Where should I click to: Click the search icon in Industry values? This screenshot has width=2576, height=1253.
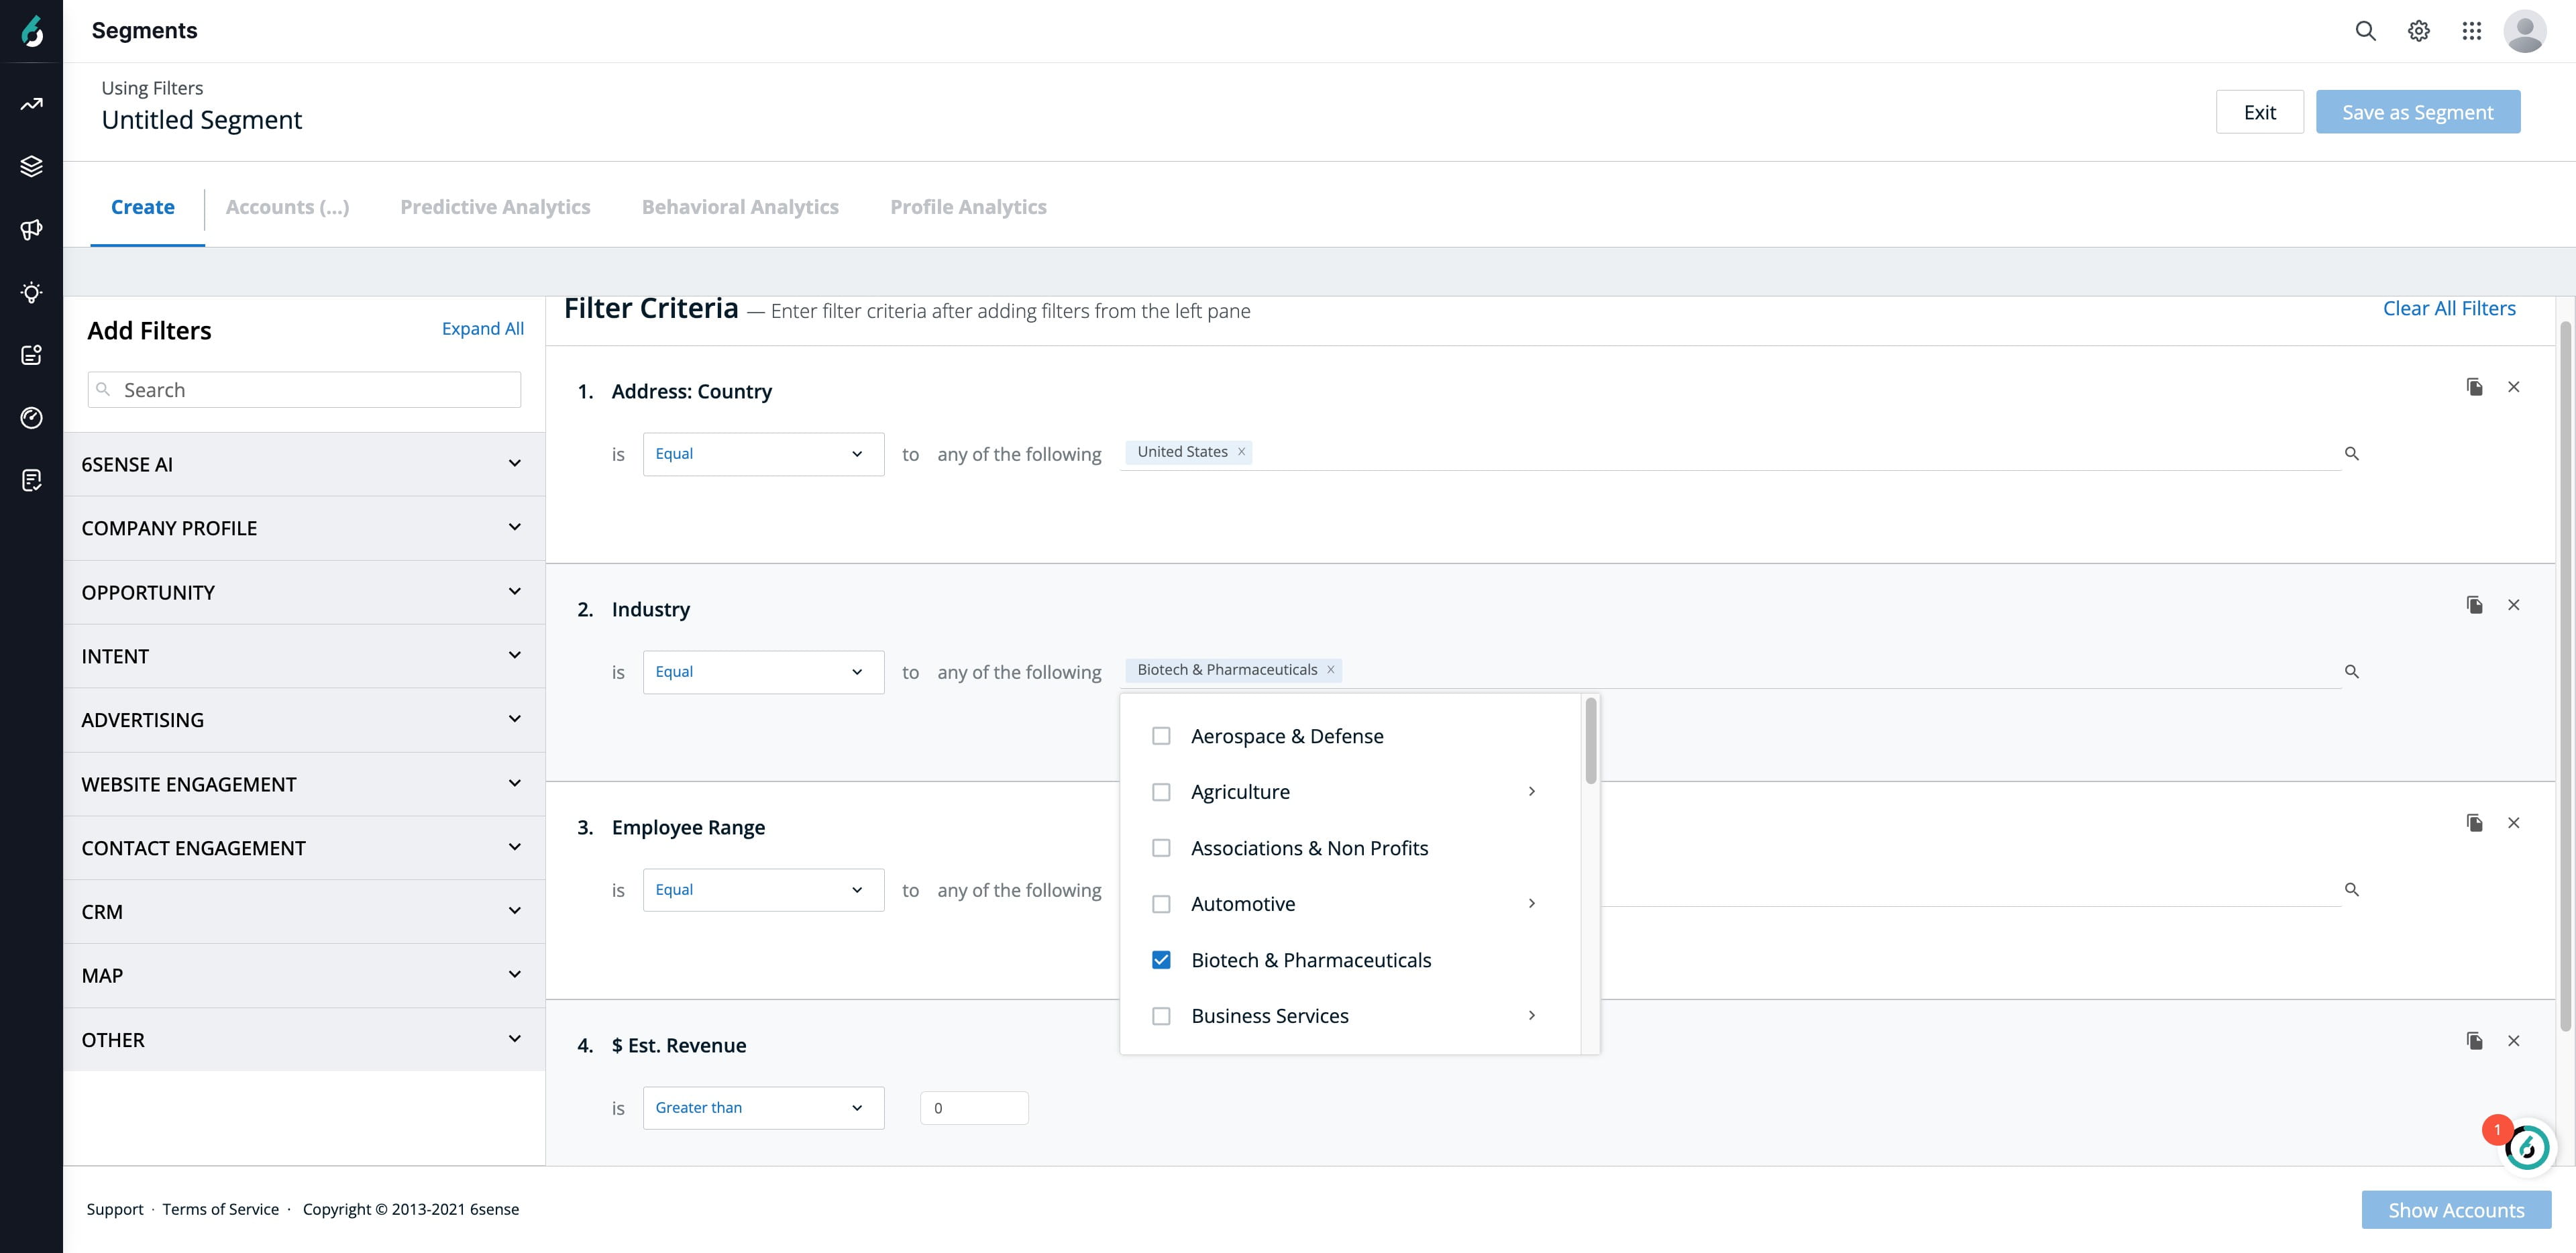pos(2352,672)
